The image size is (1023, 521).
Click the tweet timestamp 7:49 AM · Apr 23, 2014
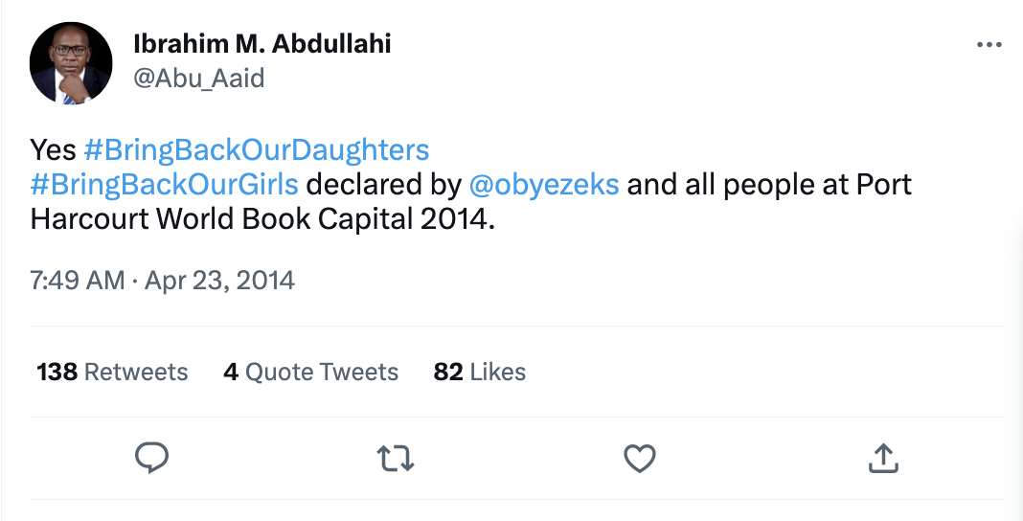point(162,281)
